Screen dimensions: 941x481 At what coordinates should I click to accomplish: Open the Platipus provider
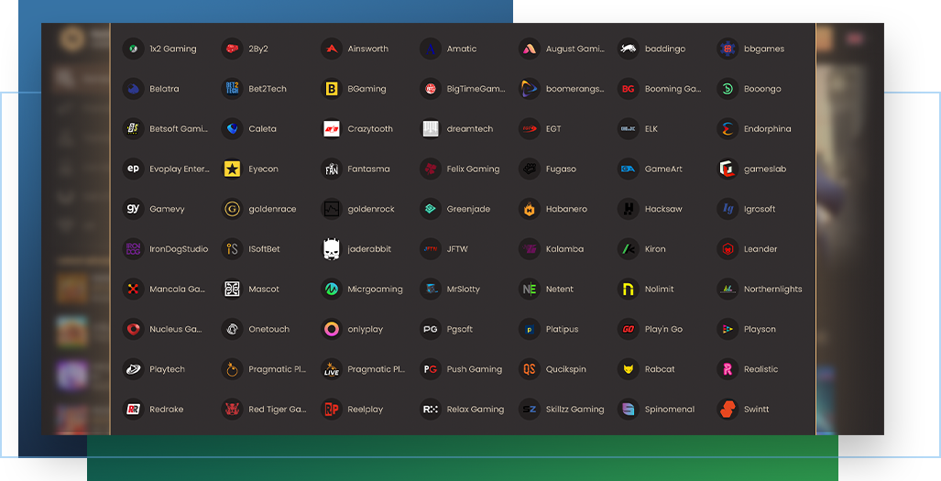(x=549, y=329)
